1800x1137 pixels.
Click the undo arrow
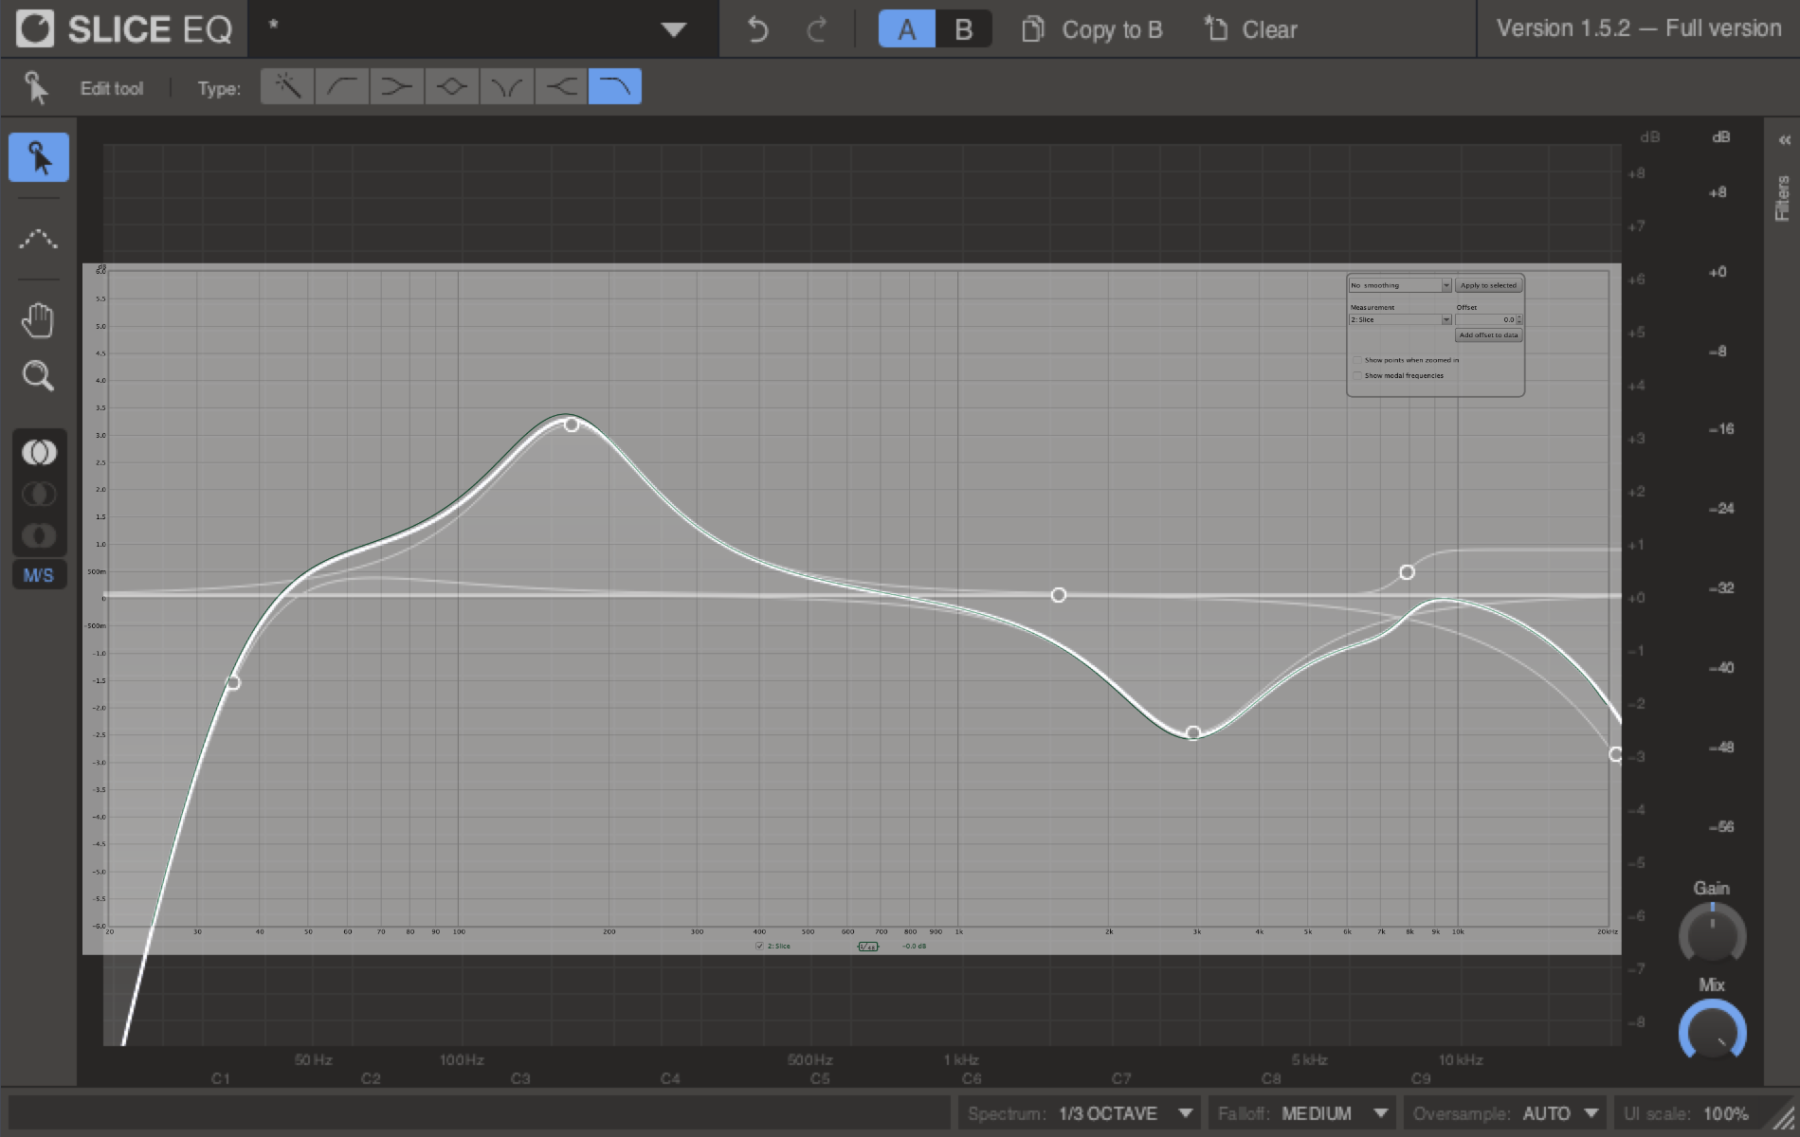pyautogui.click(x=756, y=29)
